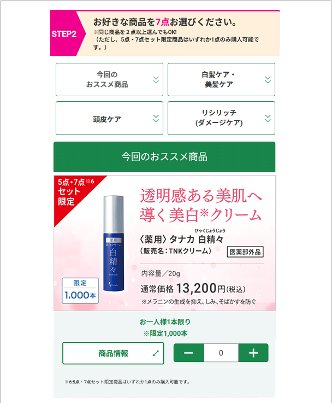Click the expand arrow icon on 商品情報
The image size is (332, 403).
point(156,353)
